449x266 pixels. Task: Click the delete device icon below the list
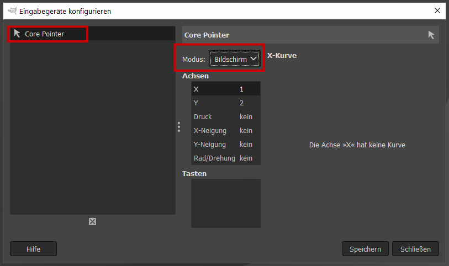click(93, 221)
